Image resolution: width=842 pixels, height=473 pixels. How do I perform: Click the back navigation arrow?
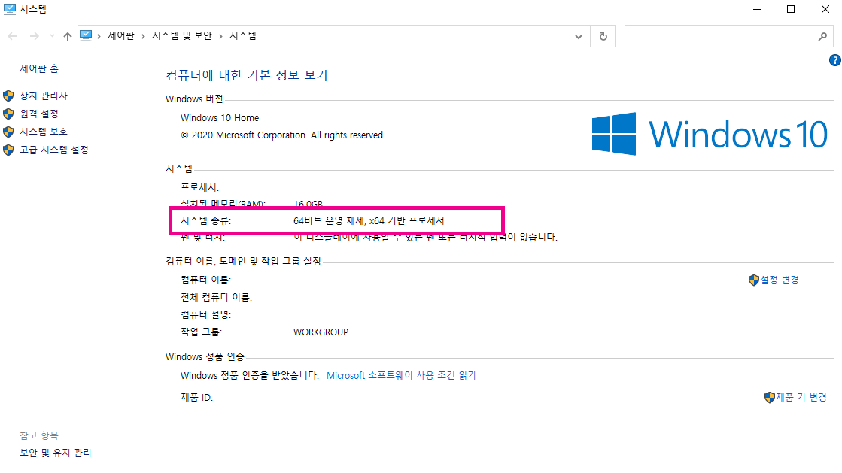(x=12, y=36)
